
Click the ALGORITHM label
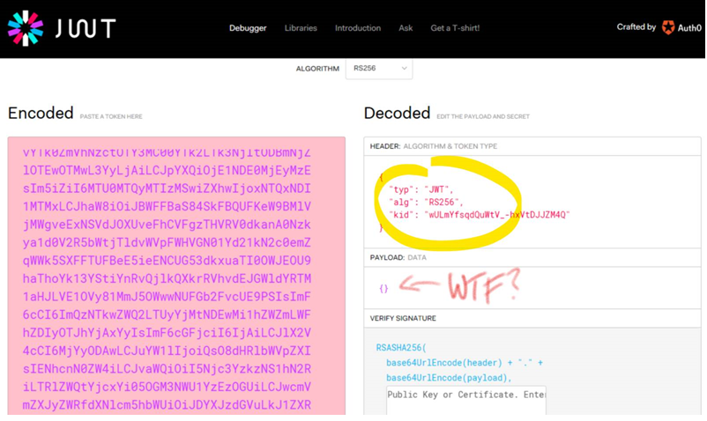[317, 69]
